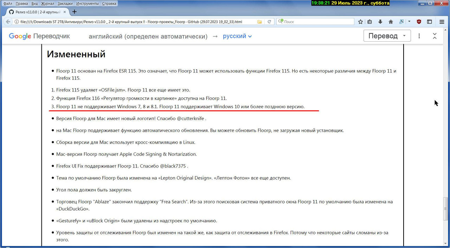Open the @cutterknife mention link
Viewport: 450px width, 248px height.
[190, 118]
